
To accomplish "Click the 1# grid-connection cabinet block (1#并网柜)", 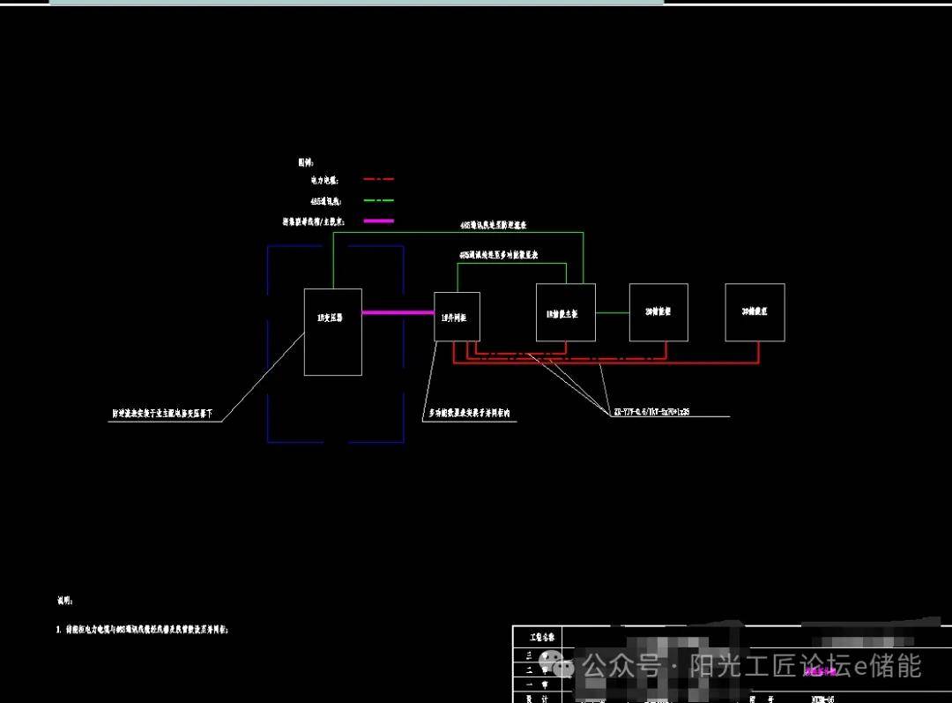I will coord(457,316).
